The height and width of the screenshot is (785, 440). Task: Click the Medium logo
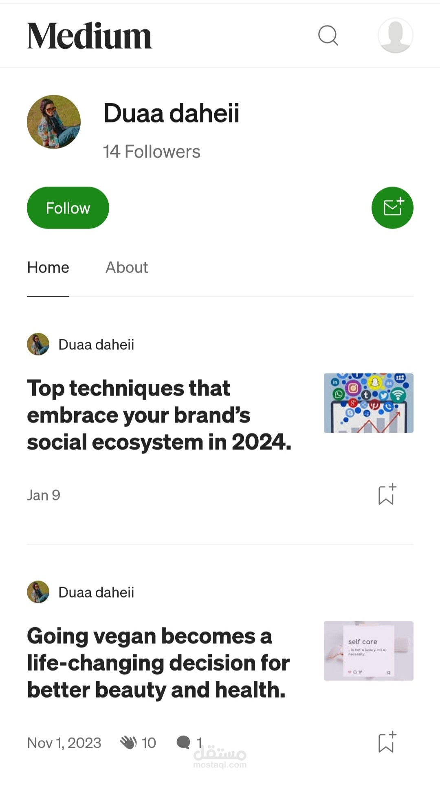pyautogui.click(x=89, y=36)
